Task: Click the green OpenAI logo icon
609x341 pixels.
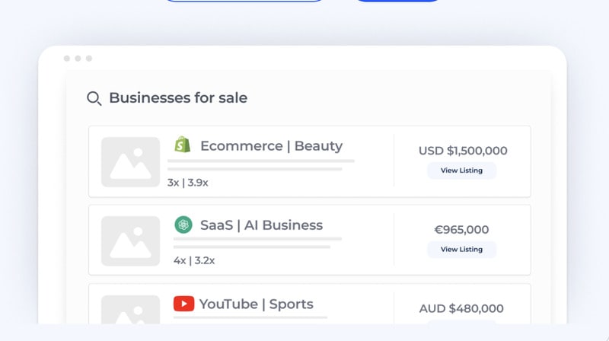Action: point(183,225)
